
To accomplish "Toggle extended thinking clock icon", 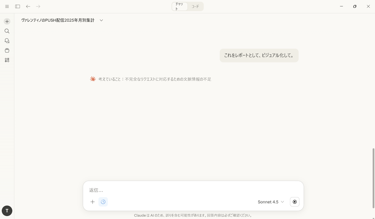I will (x=103, y=202).
